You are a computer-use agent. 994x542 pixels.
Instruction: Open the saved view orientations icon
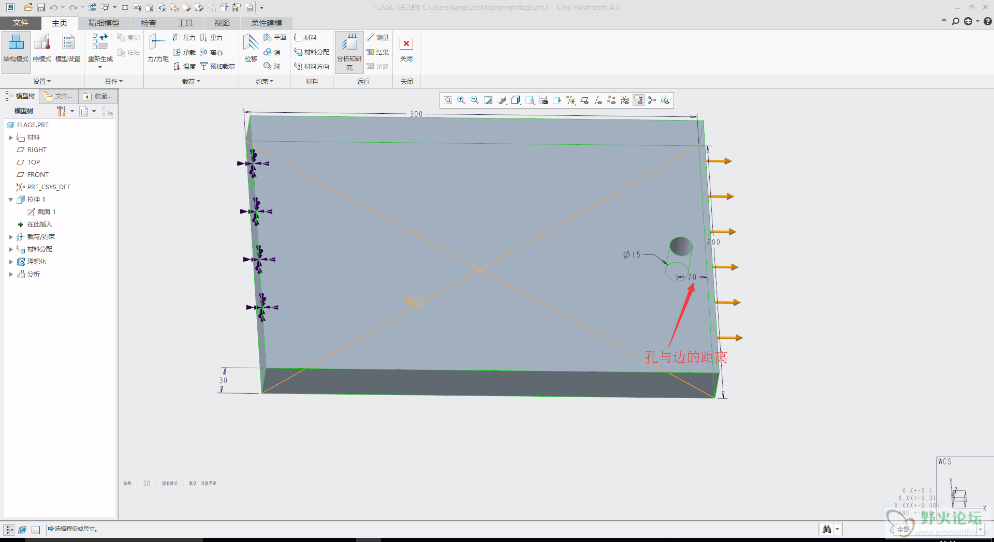coord(530,100)
